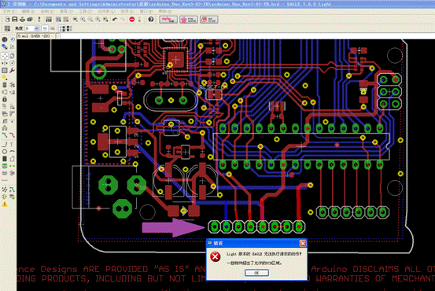
Task: Select the Circle drawing tool
Action: (5, 152)
